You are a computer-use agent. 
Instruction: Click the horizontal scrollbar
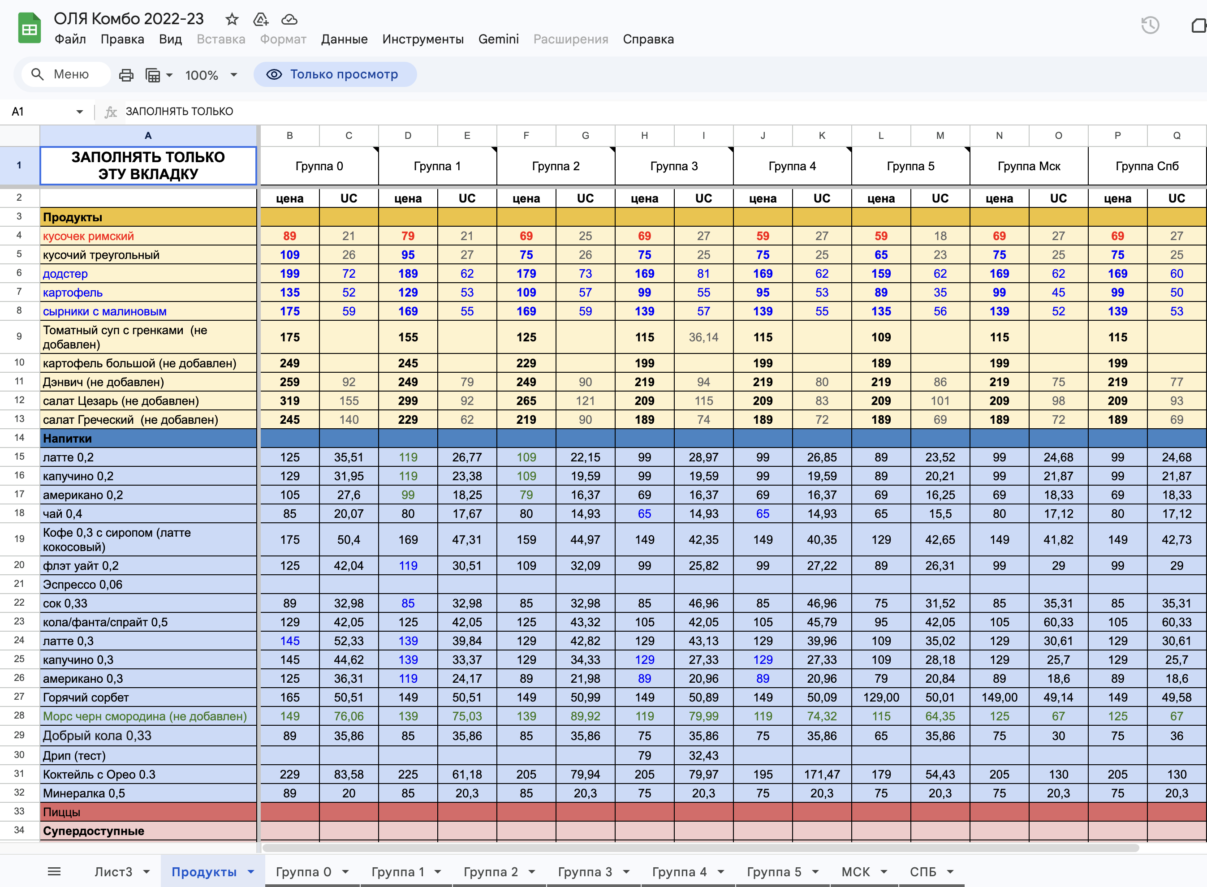click(698, 848)
